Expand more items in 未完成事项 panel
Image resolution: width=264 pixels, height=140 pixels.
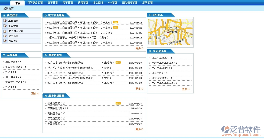coord(186,89)
